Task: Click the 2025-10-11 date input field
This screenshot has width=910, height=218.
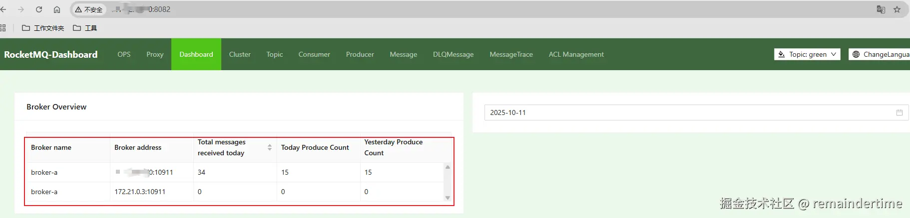Action: tap(689, 112)
